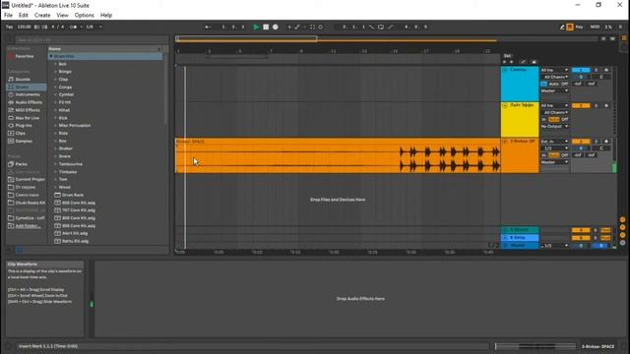630x354 pixels.
Task: Toggle blue track's activator button
Action: (581, 70)
